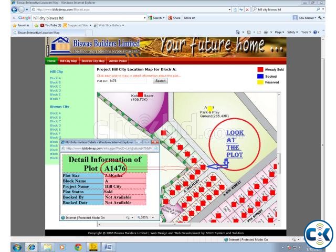This screenshot has height=252, width=336.
Task: Open the Hill City Map tab
Action: [x=68, y=61]
